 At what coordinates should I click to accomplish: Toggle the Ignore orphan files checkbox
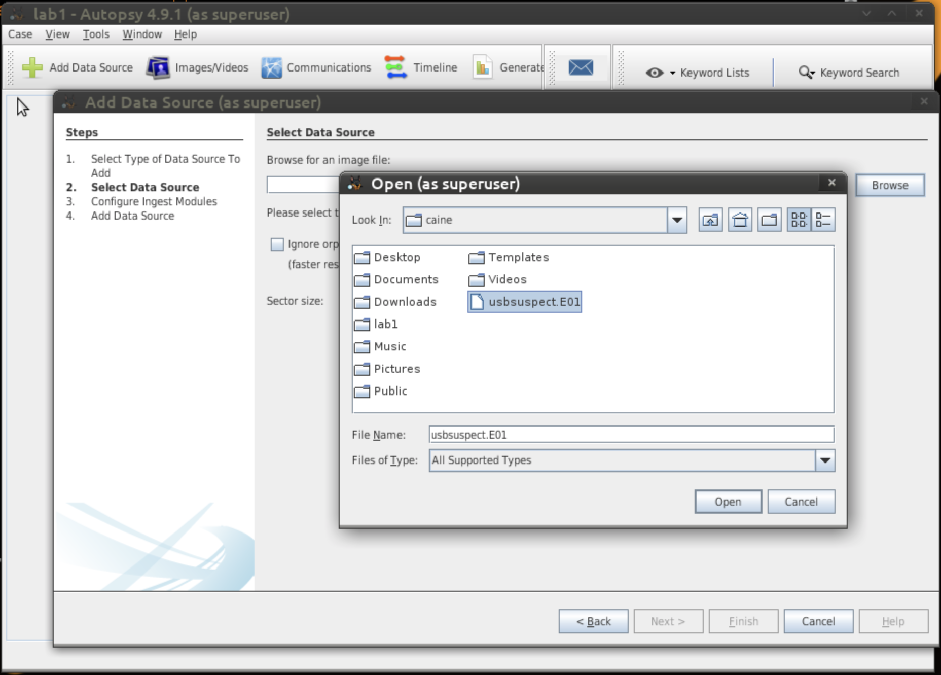(277, 244)
